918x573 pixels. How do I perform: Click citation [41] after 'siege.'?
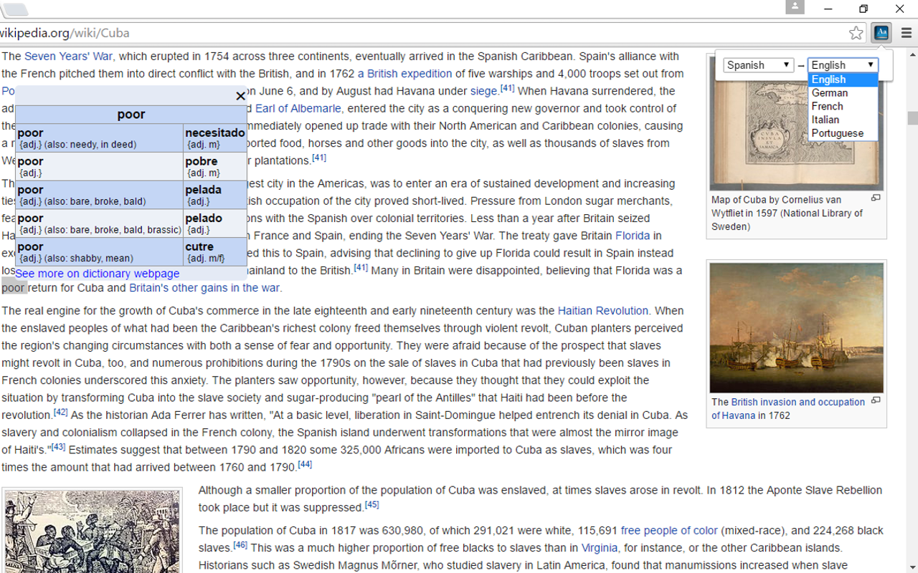pos(507,88)
